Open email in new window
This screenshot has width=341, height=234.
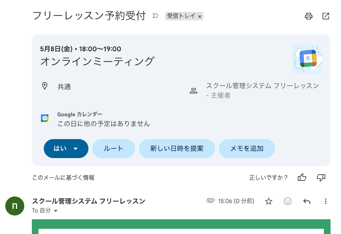[326, 16]
